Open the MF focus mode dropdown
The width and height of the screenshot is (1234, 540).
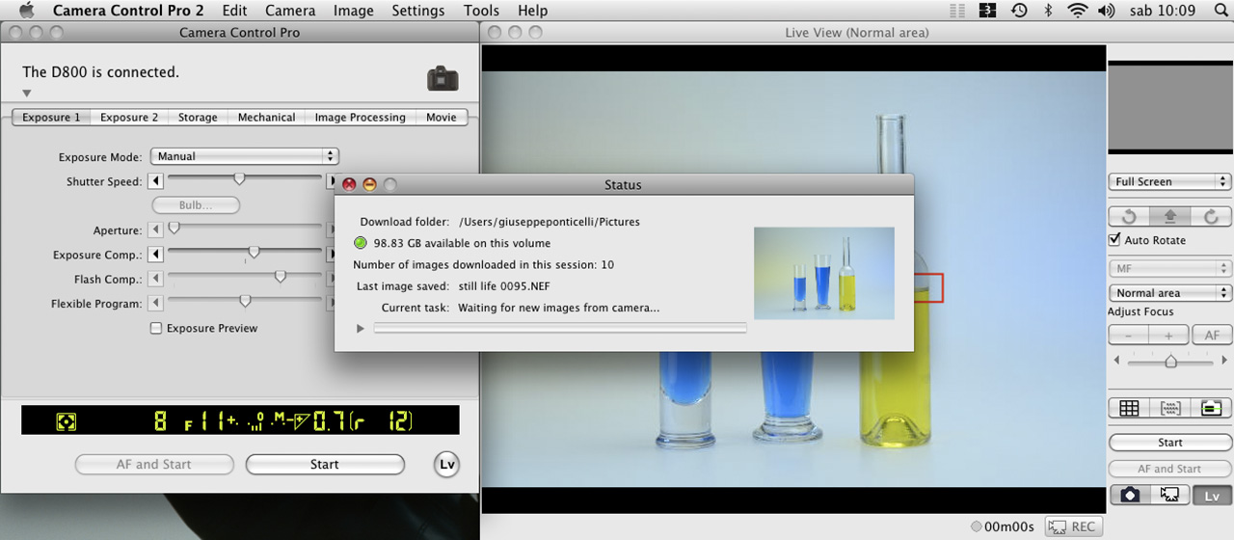pyautogui.click(x=1170, y=269)
